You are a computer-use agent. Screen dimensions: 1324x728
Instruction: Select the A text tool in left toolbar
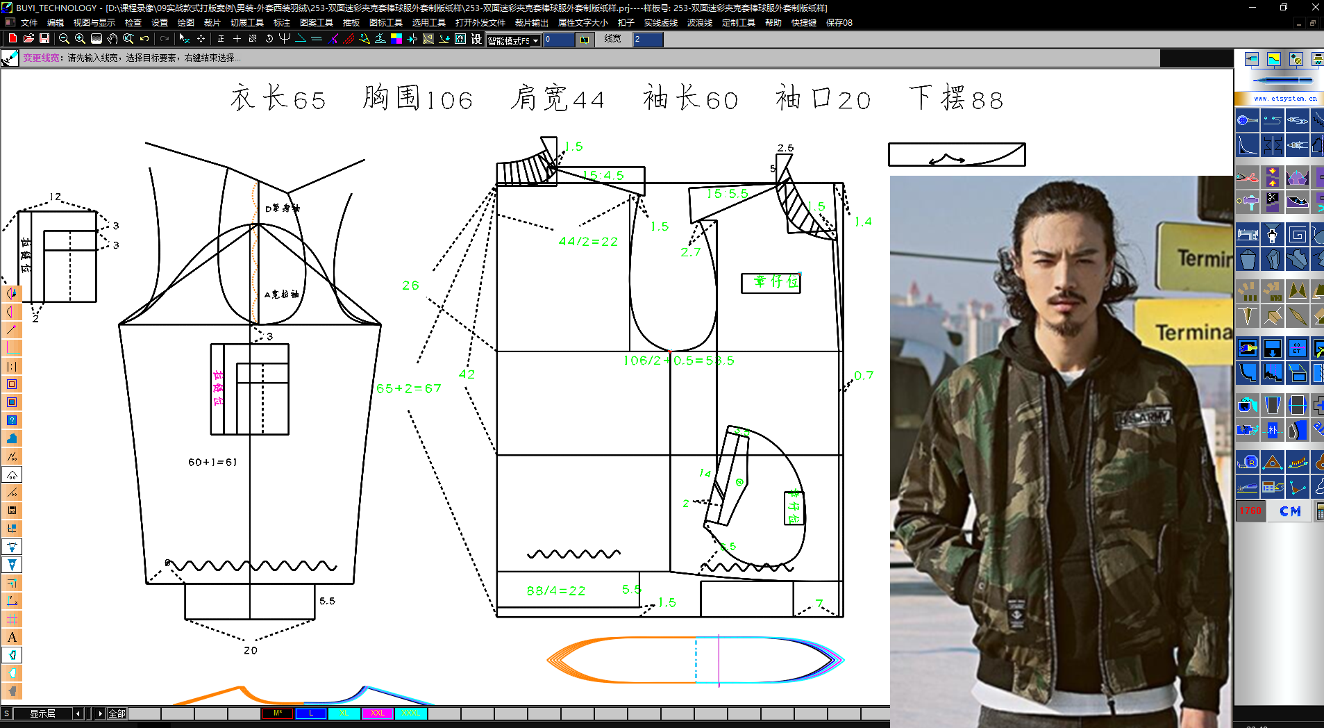tap(11, 637)
